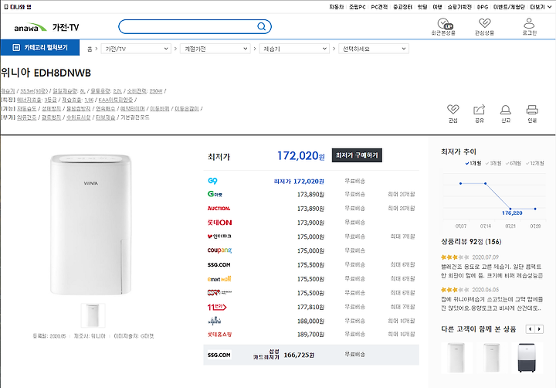Click the 인쇄 printer icon
The height and width of the screenshot is (388, 556).
(x=532, y=109)
